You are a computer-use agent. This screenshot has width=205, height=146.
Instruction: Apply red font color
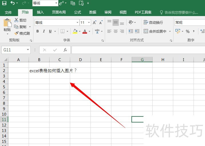point(85,31)
